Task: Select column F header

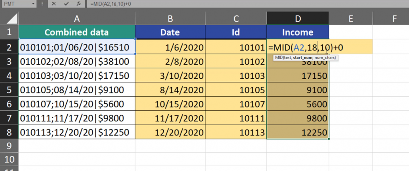Action: click(x=394, y=18)
